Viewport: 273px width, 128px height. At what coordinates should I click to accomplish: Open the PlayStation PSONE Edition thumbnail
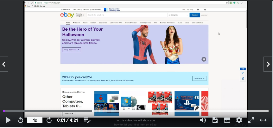pyautogui.click(x=187, y=103)
